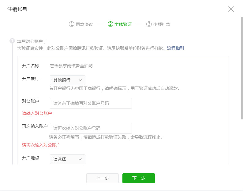
Task: Proceed with the green 下一步 button
Action: click(x=139, y=178)
